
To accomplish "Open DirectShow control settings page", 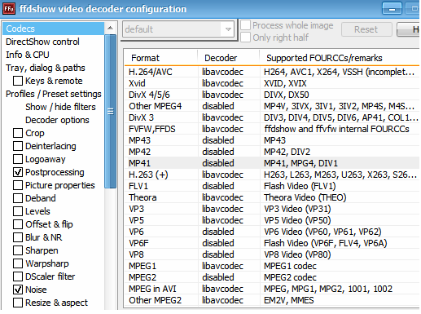I will point(42,42).
